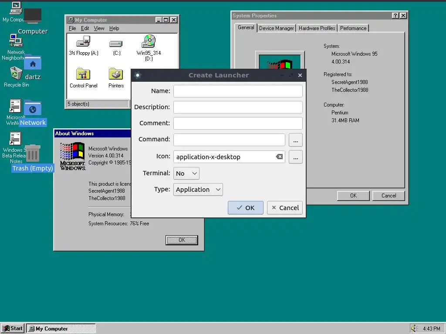Select the dartz home folder icon

click(33, 63)
